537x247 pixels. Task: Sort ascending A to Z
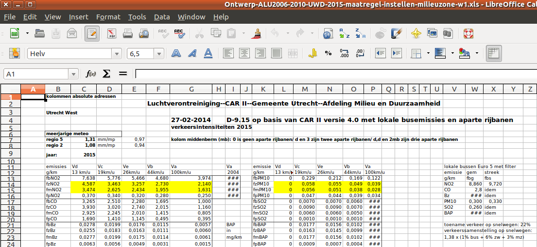click(344, 33)
